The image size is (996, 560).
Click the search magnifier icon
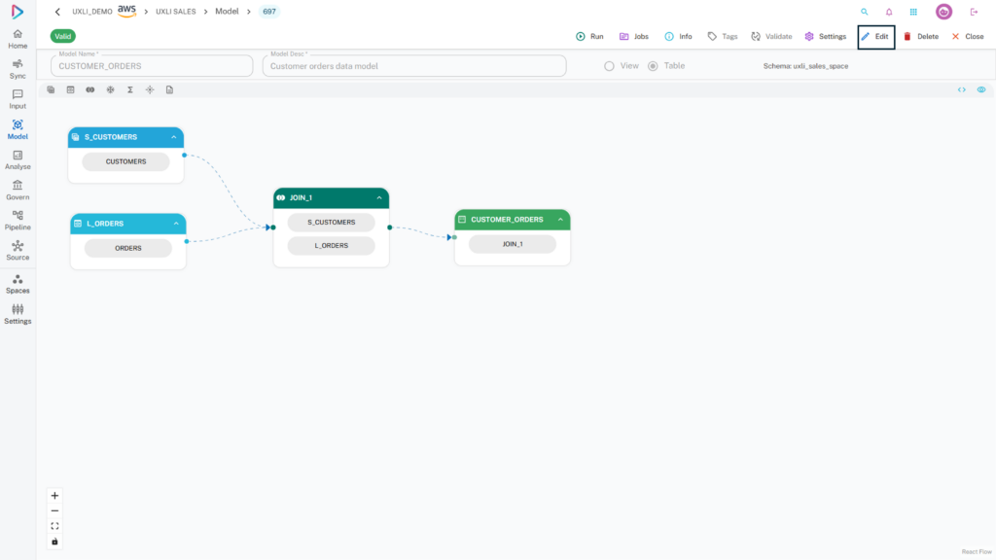pos(864,12)
